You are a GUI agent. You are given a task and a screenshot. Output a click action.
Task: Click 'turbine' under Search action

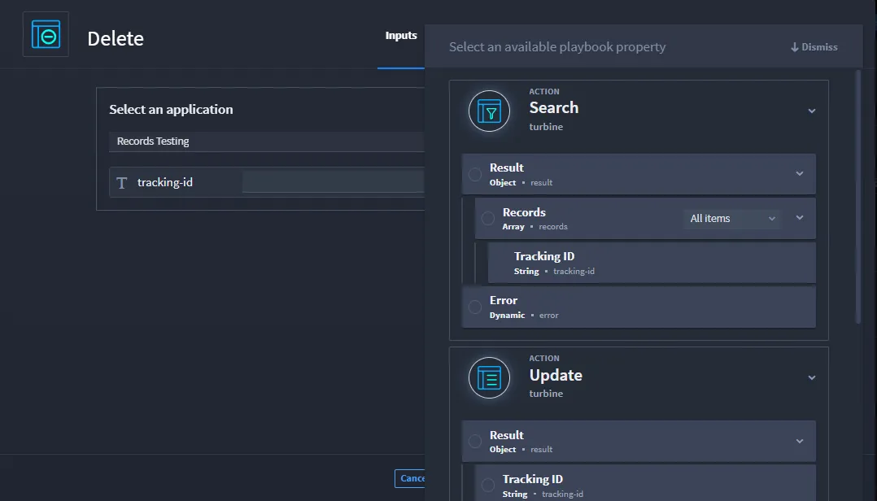coord(546,127)
